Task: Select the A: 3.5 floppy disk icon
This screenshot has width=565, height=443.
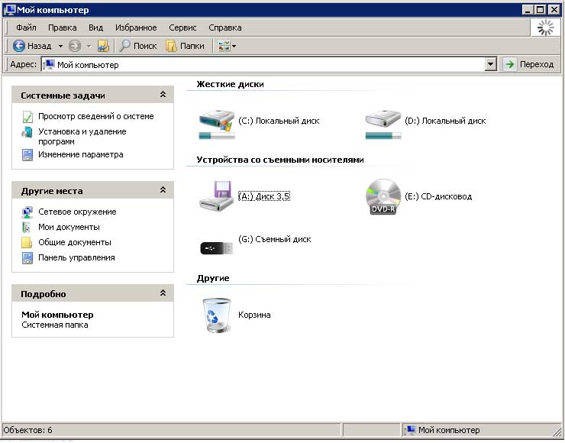Action: [x=218, y=197]
